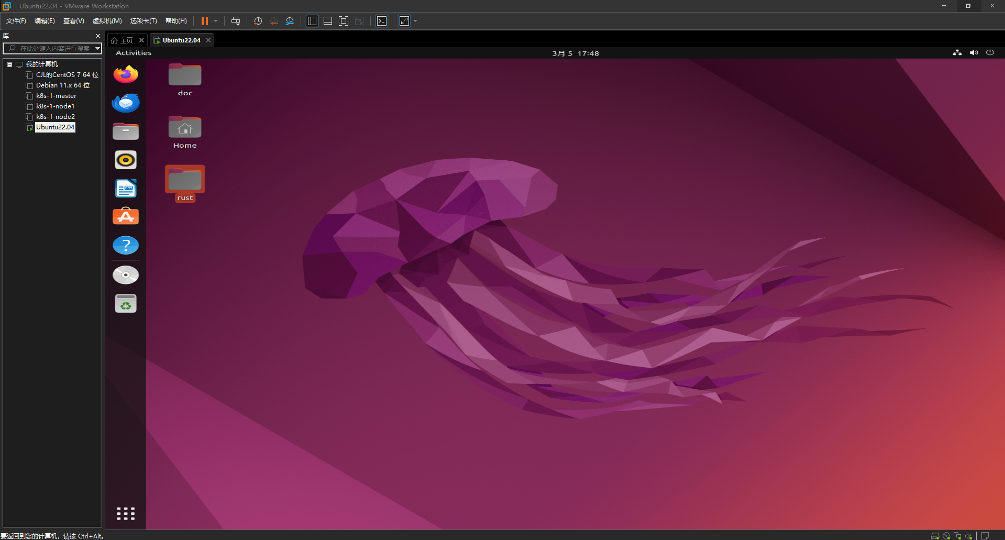
Task: Open the 文件(F) menu
Action: pyautogui.click(x=16, y=21)
